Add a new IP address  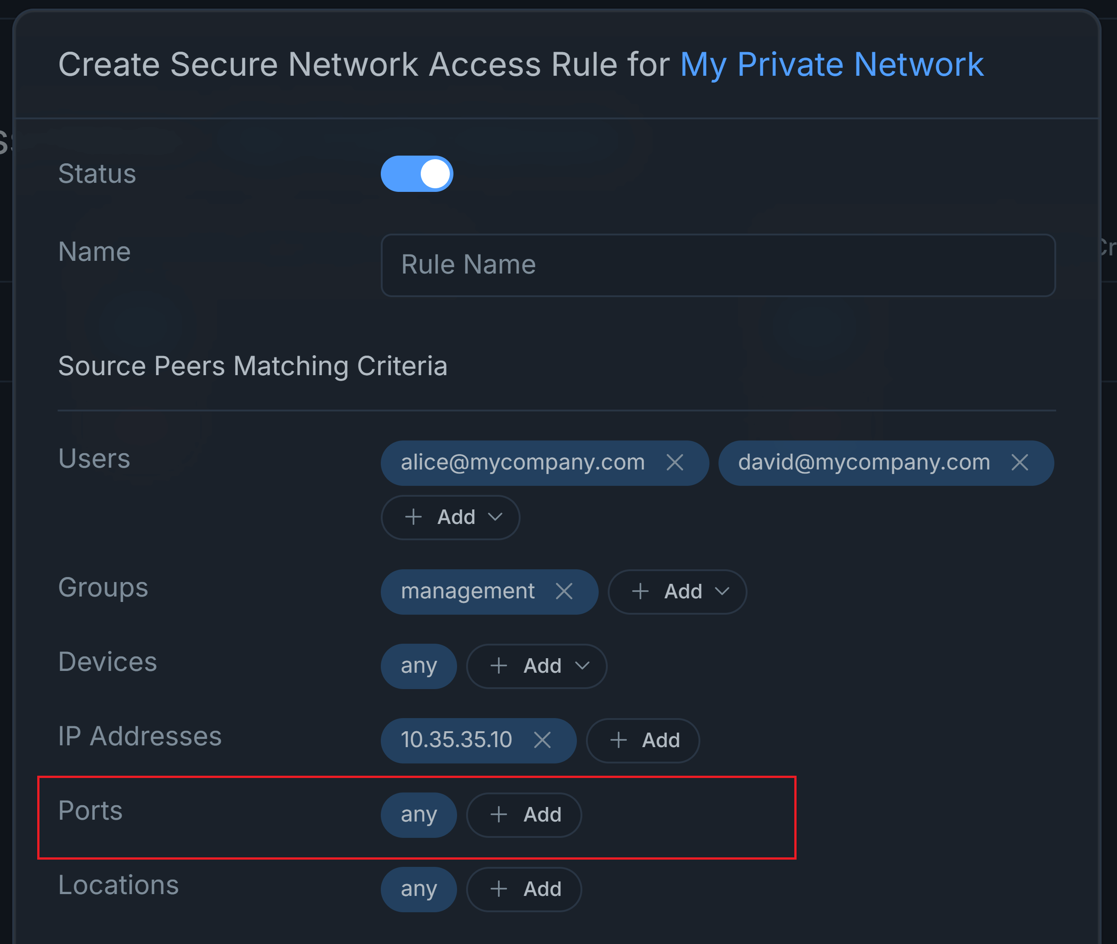click(643, 740)
